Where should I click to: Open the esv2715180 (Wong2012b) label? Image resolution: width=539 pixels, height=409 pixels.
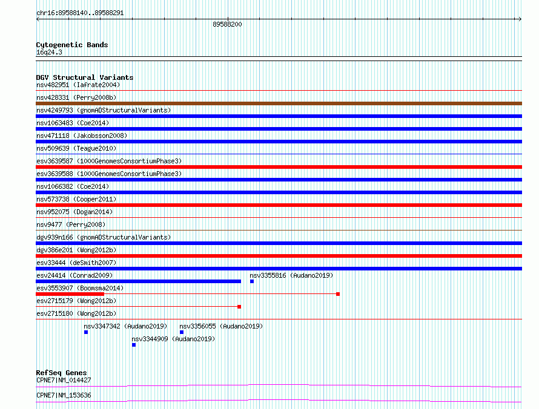coord(76,313)
